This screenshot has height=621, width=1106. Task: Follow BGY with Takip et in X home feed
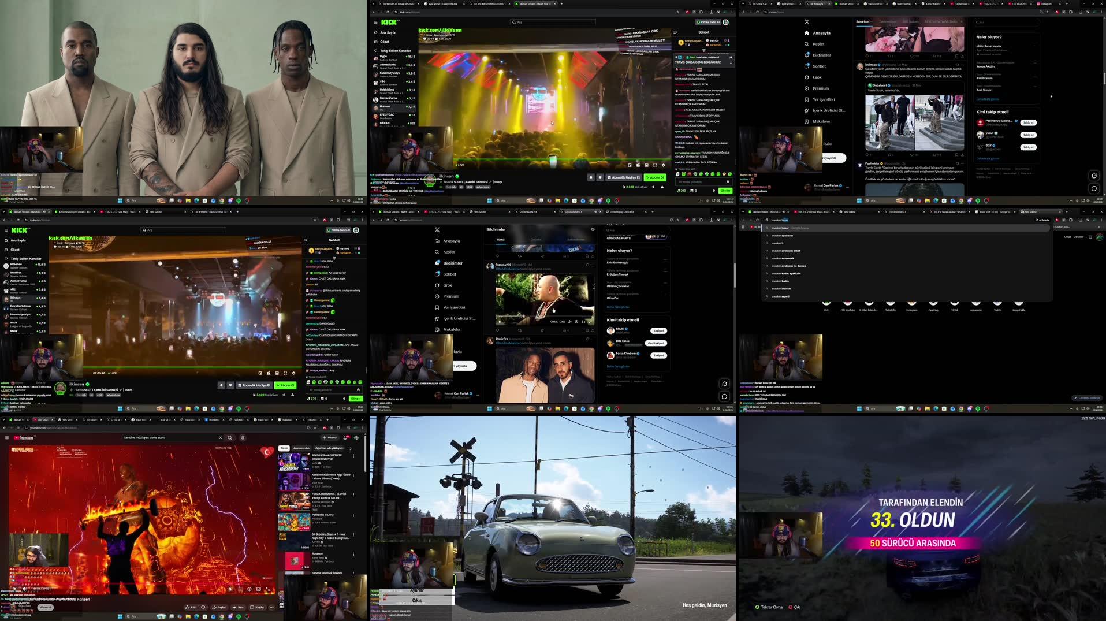point(1029,147)
